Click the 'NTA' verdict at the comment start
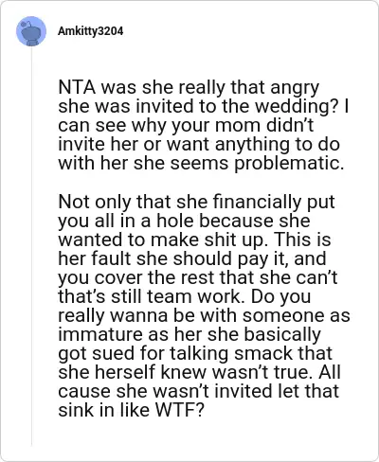Viewport: 379px width, 462px height. (x=77, y=87)
